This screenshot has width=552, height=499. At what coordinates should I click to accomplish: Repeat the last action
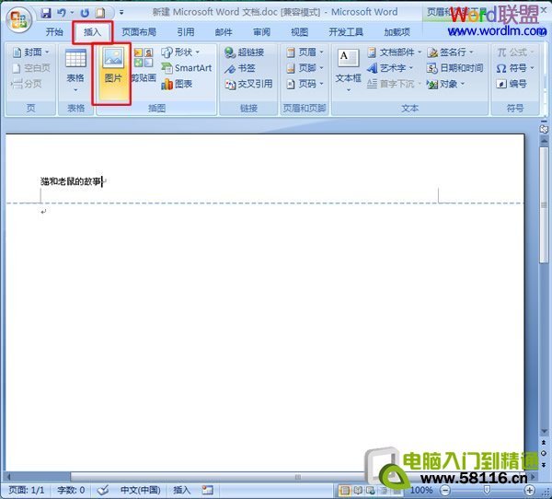(x=85, y=14)
